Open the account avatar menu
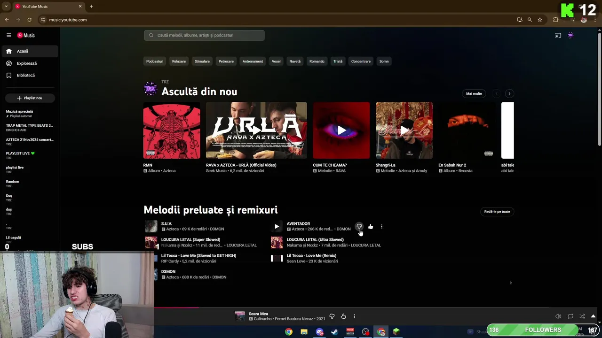This screenshot has width=602, height=338. [570, 35]
